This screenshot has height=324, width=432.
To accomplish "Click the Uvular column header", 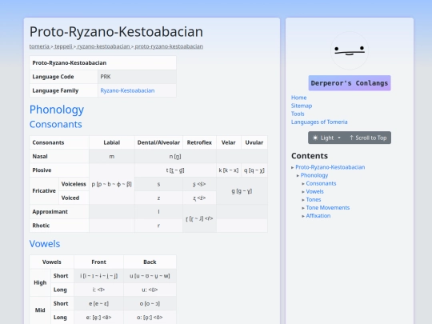I will click(x=254, y=142).
